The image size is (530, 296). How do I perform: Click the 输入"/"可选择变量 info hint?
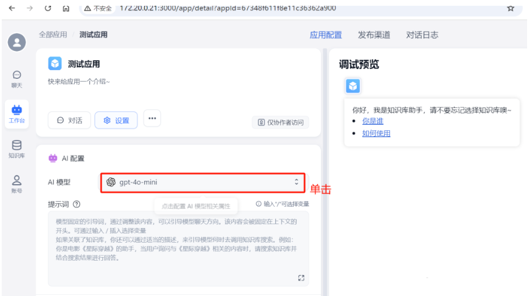tap(282, 204)
